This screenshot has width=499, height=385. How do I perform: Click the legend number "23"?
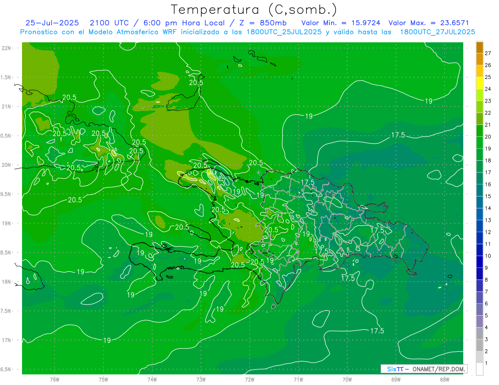point(489,101)
